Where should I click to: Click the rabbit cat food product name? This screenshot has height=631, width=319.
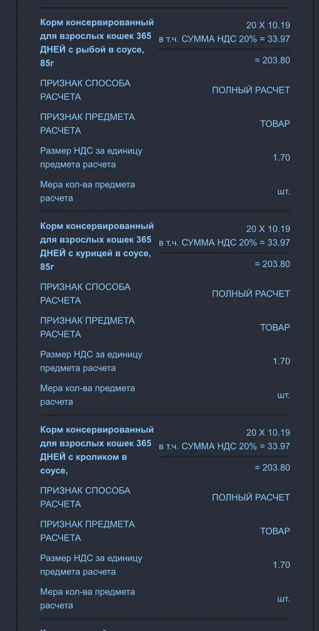[96, 450]
